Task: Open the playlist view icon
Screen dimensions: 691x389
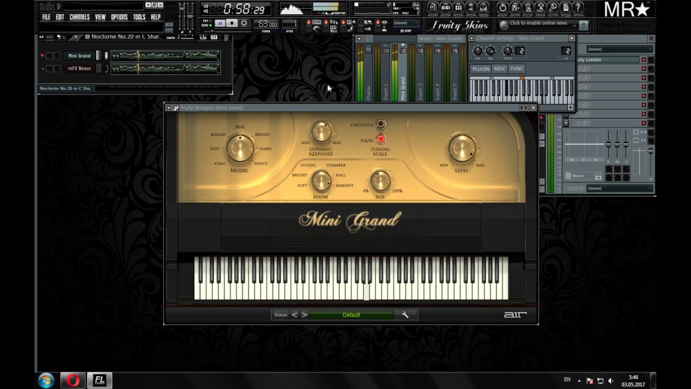Action: point(433,8)
